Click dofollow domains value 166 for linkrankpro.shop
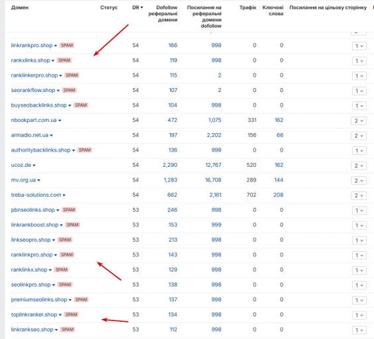374x339 pixels. [173, 45]
